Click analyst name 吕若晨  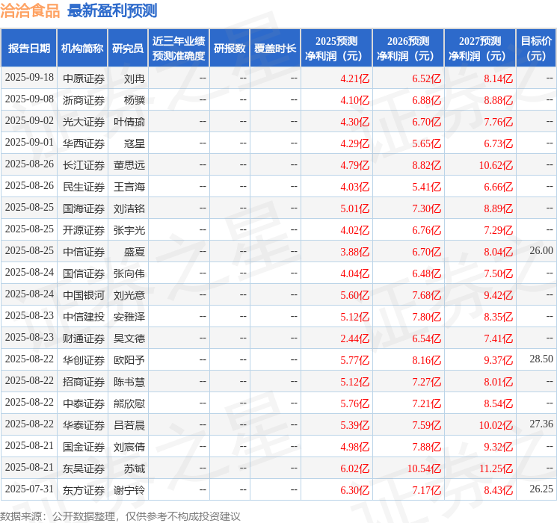[129, 425]
